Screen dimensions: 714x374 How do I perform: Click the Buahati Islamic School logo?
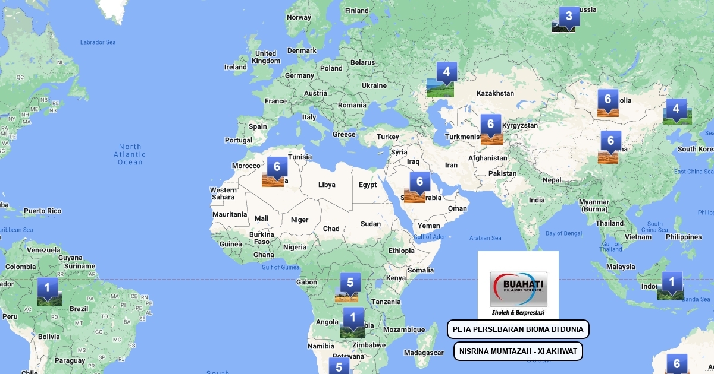click(518, 290)
